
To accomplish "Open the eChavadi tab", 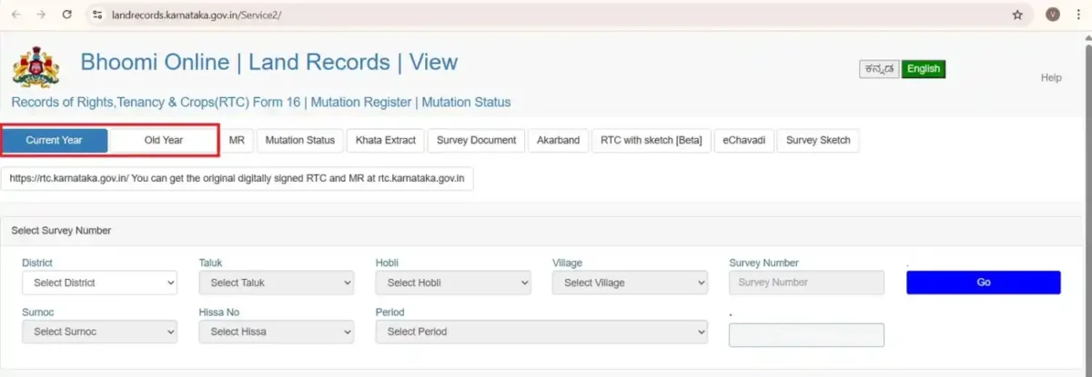I will (x=743, y=140).
